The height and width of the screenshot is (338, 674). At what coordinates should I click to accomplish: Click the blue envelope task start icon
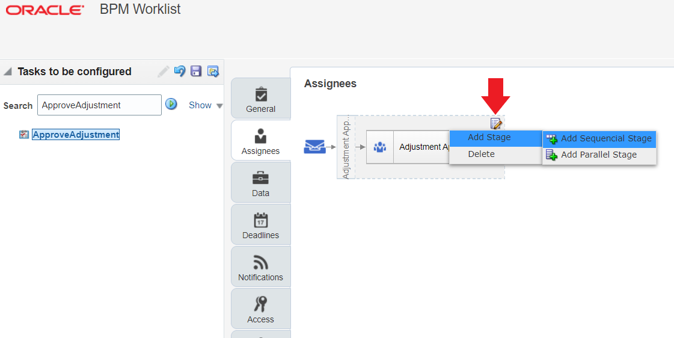tap(314, 147)
